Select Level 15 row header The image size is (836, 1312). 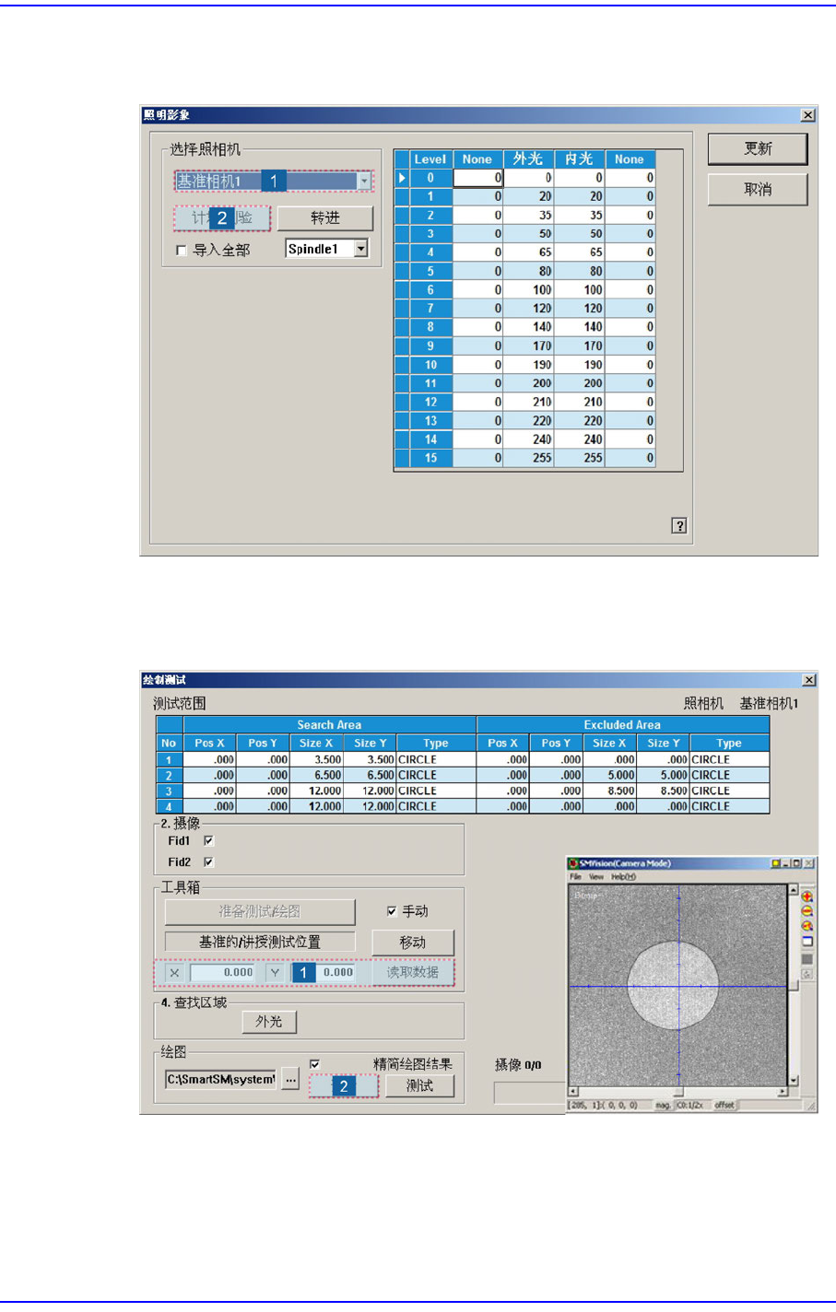point(430,458)
